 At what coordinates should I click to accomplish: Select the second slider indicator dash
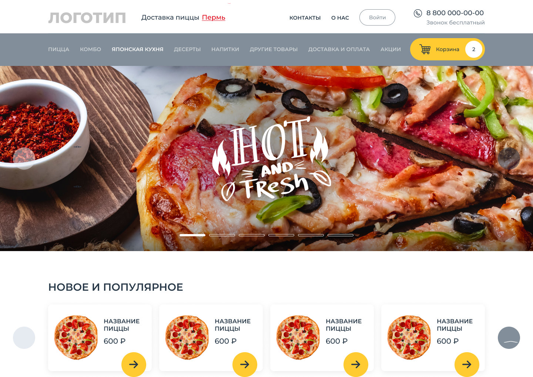tap(222, 235)
